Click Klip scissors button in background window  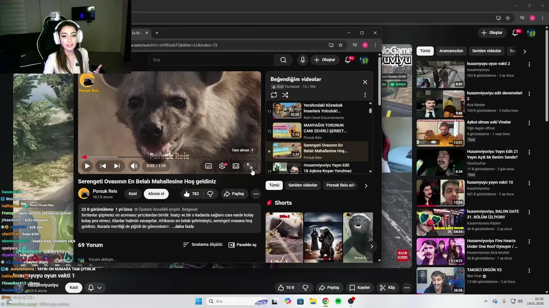(x=387, y=287)
